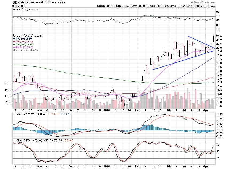Click the 21.5 price axis label
This screenshot has height=169, width=227.
219,36
